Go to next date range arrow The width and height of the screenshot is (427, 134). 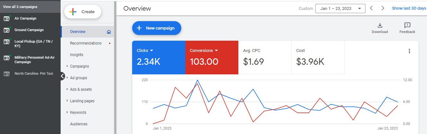[383, 8]
